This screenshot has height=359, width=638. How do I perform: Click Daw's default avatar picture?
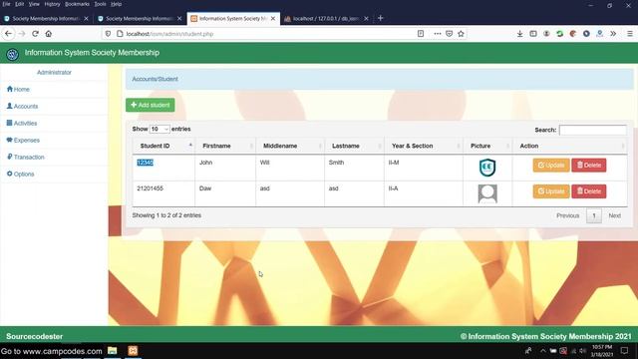pos(487,193)
